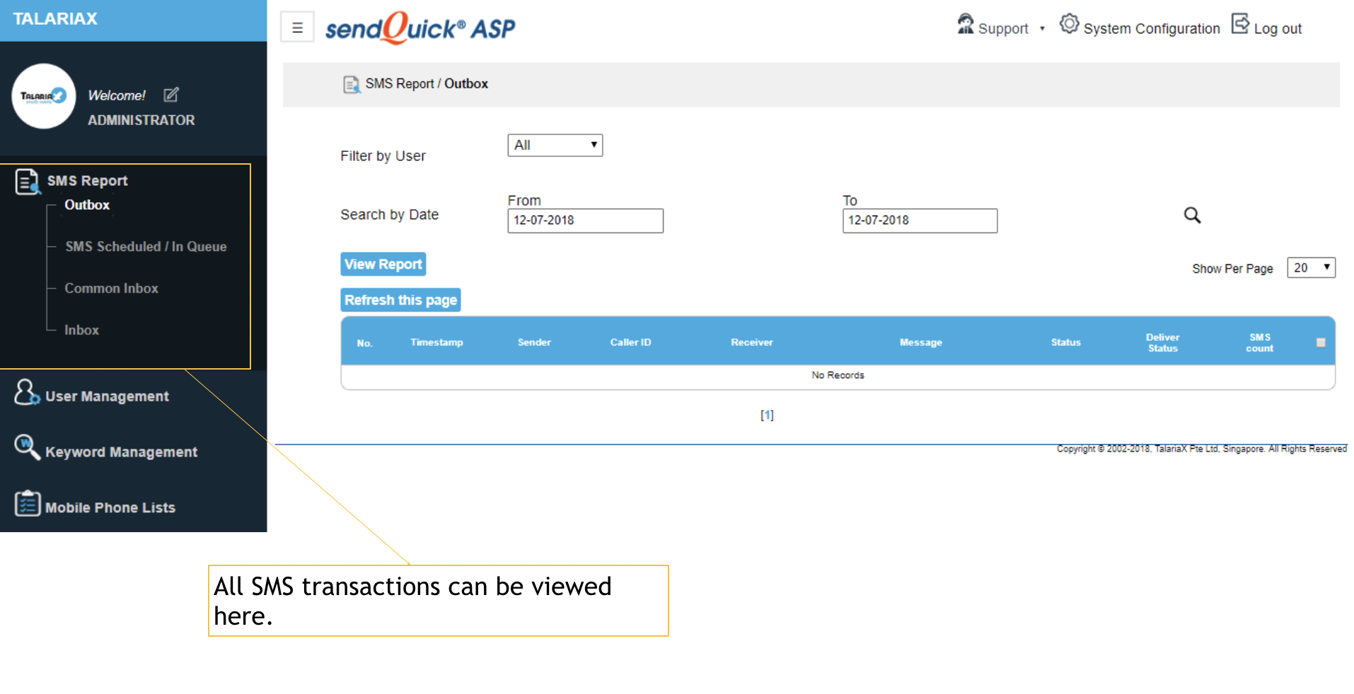Click the Caller ID column header
Viewport: 1354px width, 694px height.
point(630,343)
